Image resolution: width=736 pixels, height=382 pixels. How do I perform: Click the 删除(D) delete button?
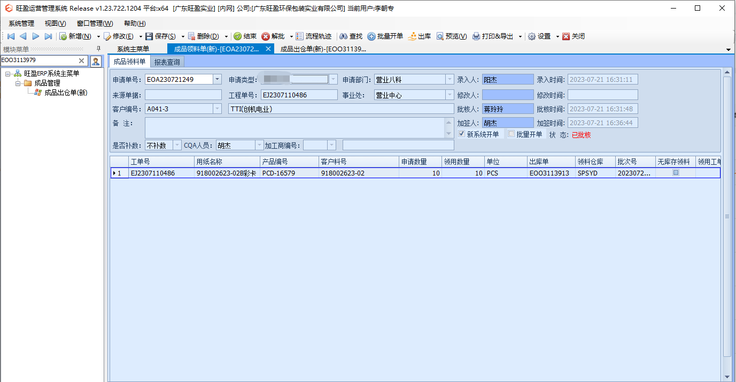tap(203, 36)
